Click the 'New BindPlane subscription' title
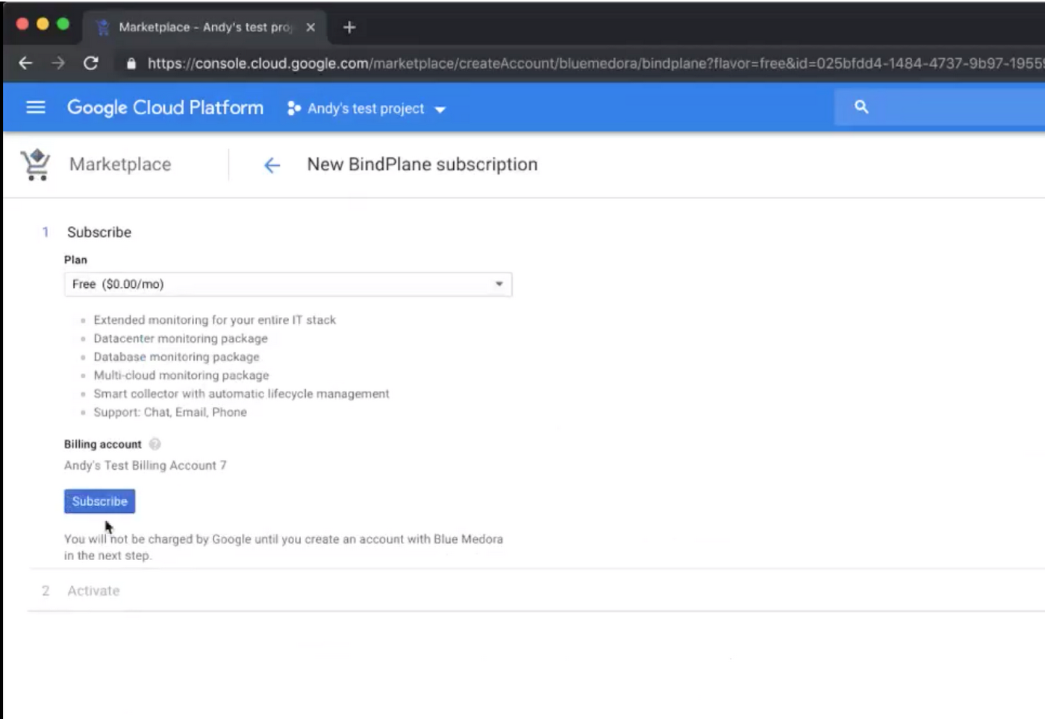 [422, 164]
